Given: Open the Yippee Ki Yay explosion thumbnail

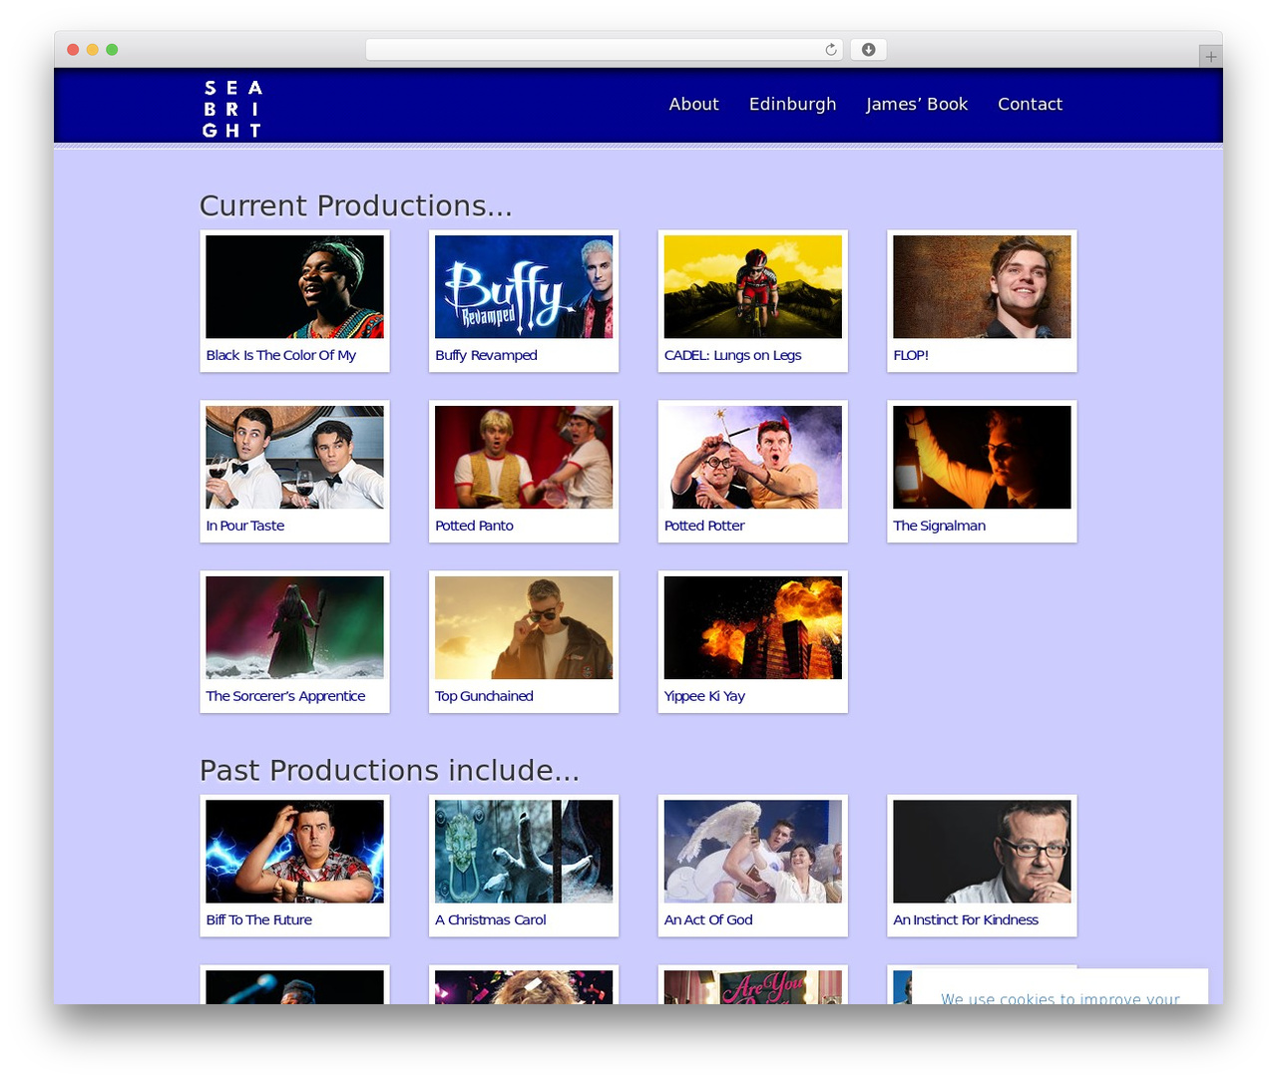Looking at the screenshot, I should [753, 628].
